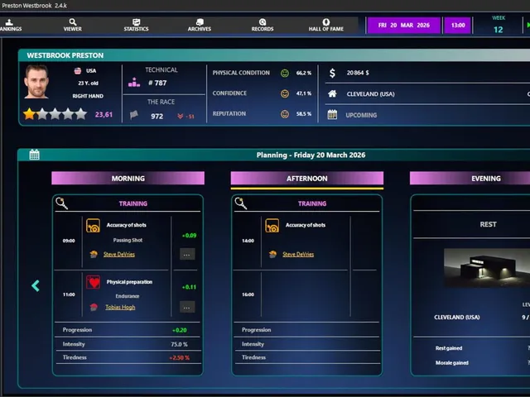Click the home location house icon

[x=332, y=93]
